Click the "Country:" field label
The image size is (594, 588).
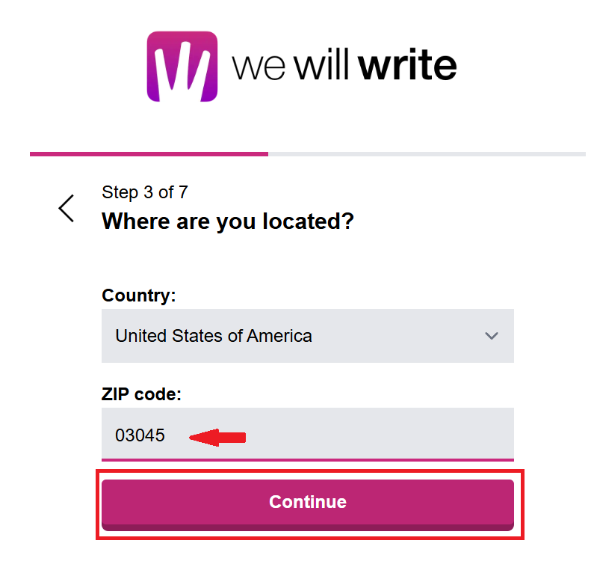[x=138, y=295]
